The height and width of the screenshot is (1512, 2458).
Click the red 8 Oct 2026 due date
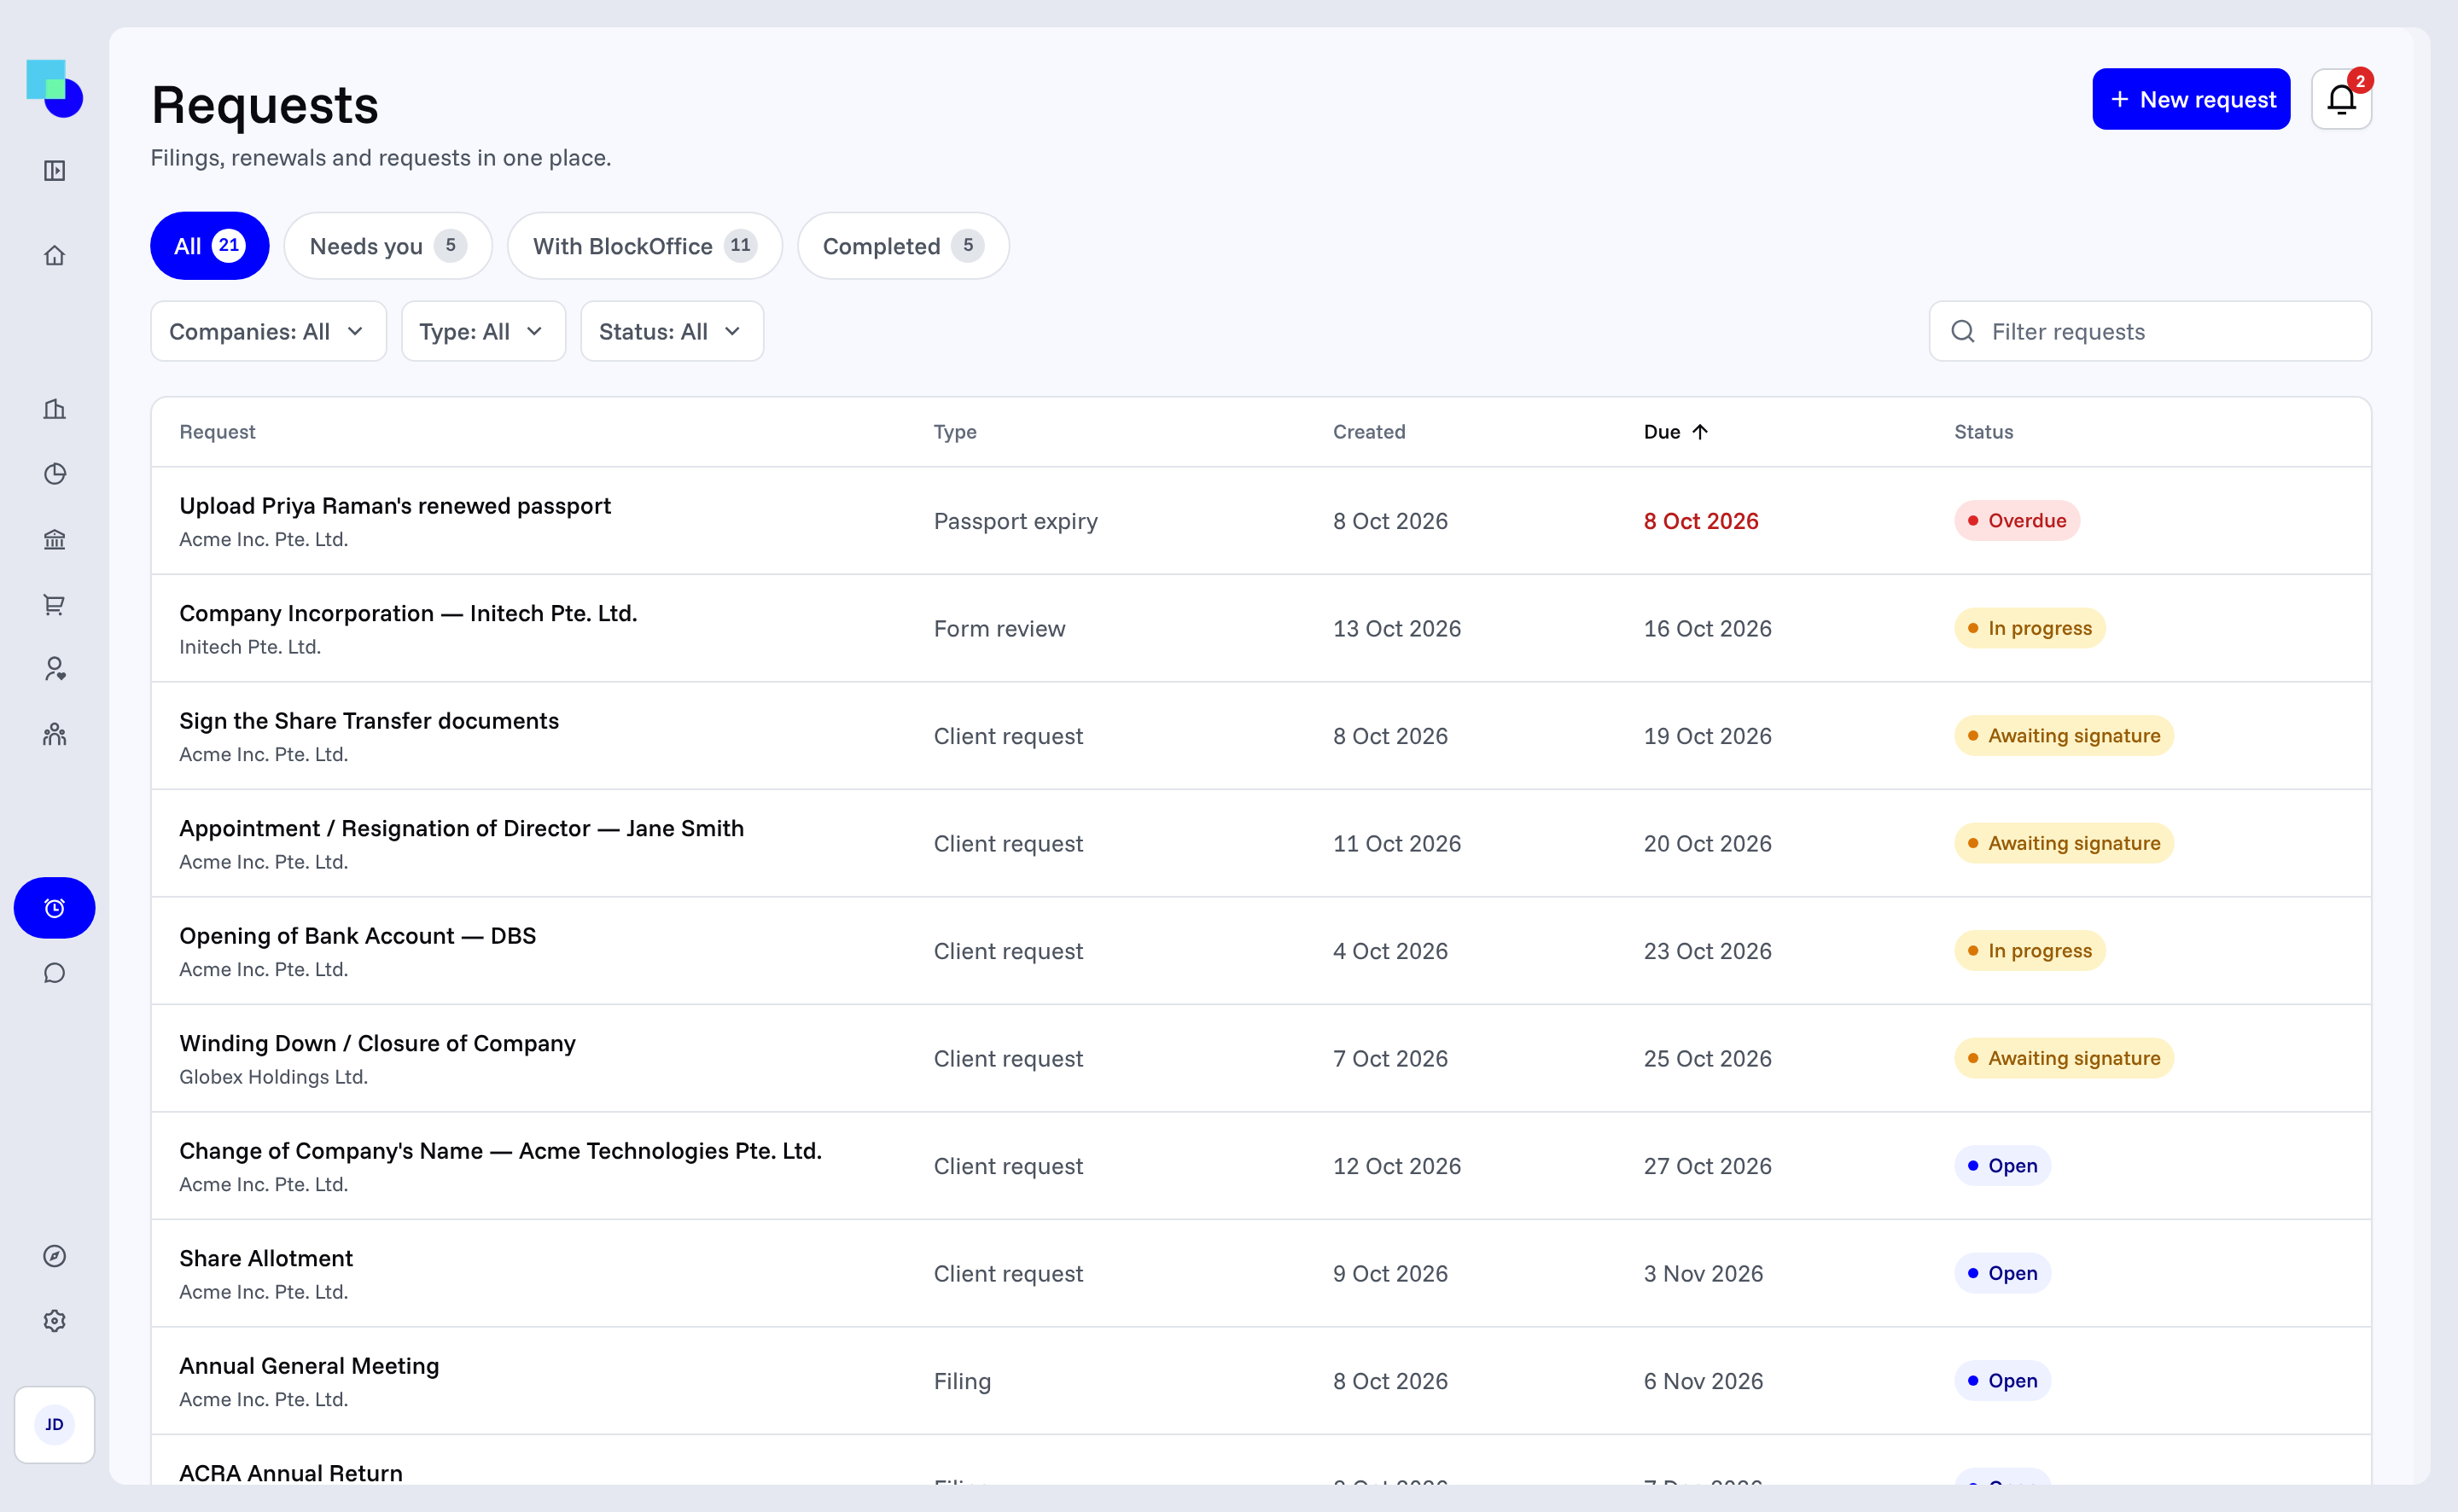click(1701, 521)
